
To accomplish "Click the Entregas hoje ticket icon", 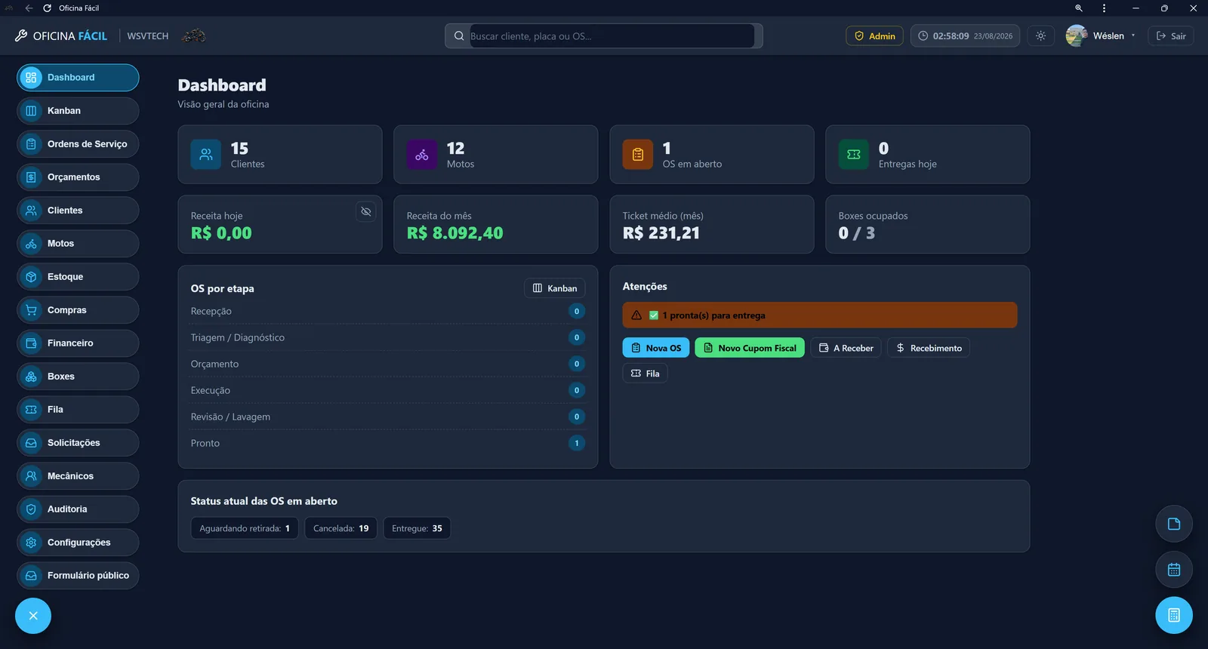I will (x=853, y=155).
